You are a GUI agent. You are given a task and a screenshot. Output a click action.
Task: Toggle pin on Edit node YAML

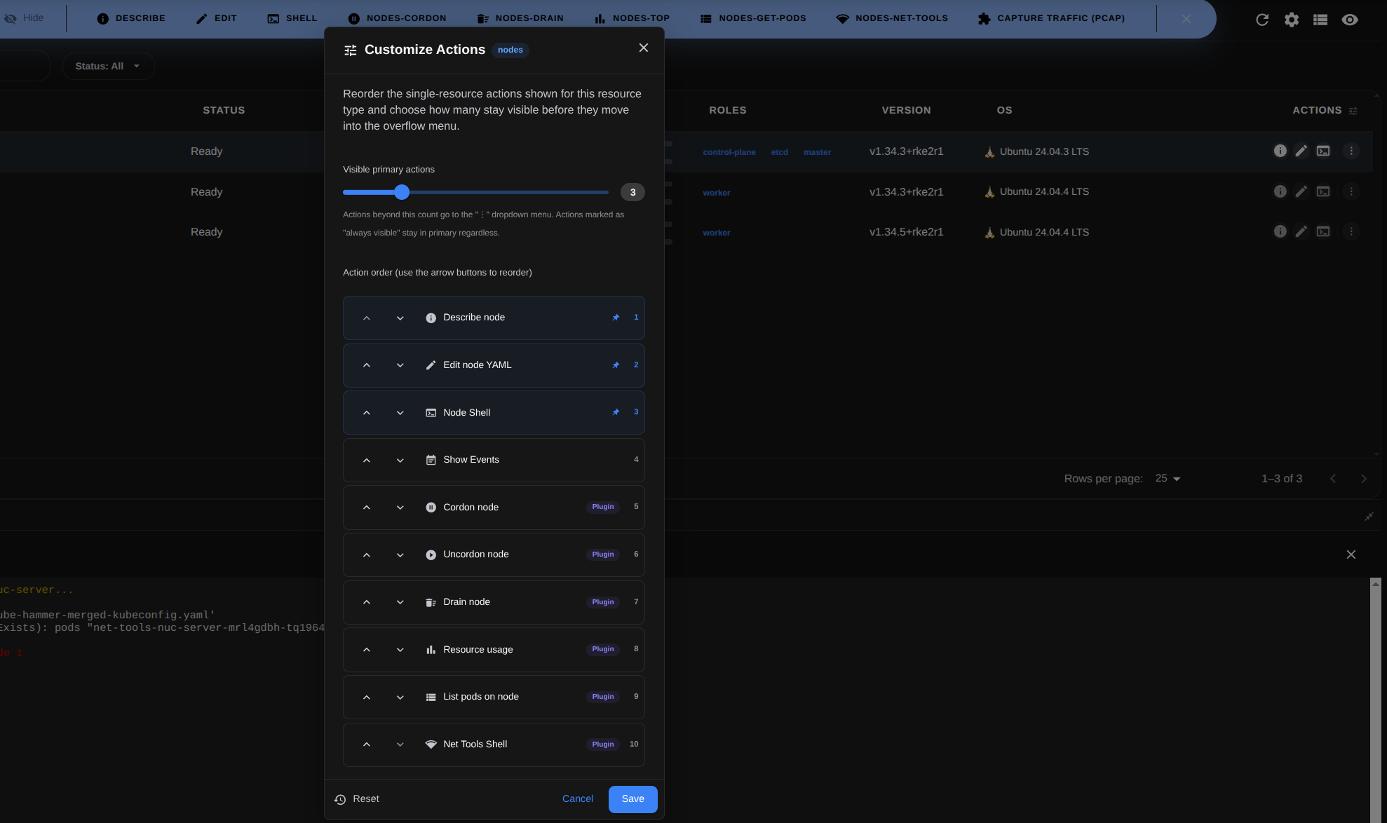616,365
